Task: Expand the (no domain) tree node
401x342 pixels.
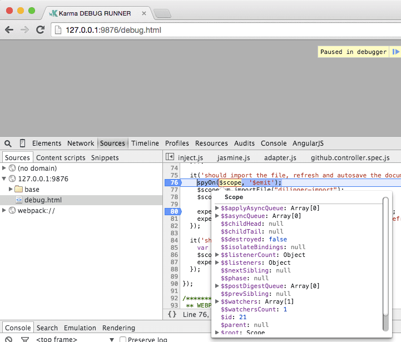Action: (5, 168)
